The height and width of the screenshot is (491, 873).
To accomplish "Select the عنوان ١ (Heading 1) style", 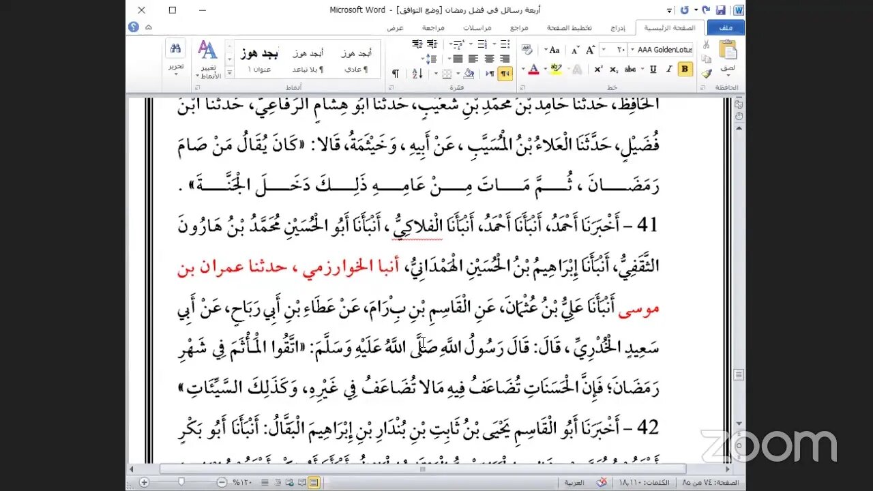I will [259, 61].
